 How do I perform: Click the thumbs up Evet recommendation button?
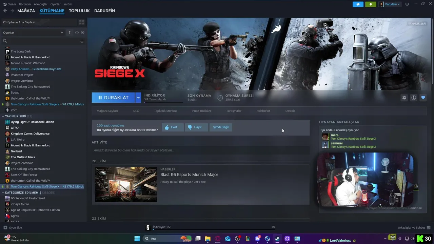(173, 127)
